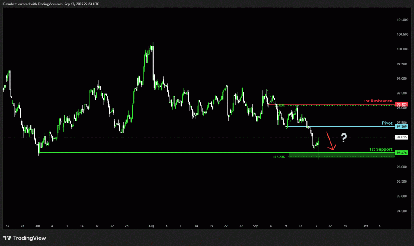
Task: Click the 1st Resistance label
Action: point(378,101)
